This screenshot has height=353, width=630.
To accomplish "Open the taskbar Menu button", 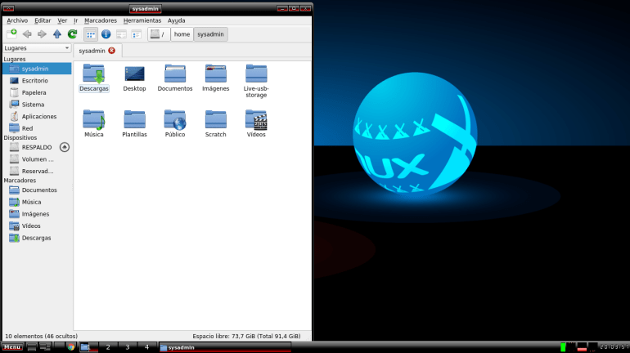I will 12,347.
